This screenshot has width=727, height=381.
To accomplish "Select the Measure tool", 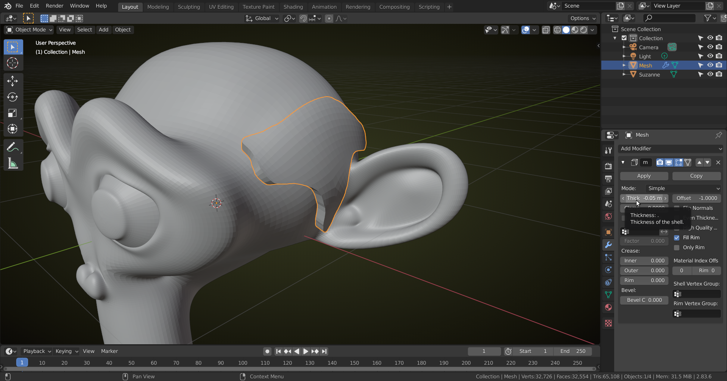I will pos(12,163).
